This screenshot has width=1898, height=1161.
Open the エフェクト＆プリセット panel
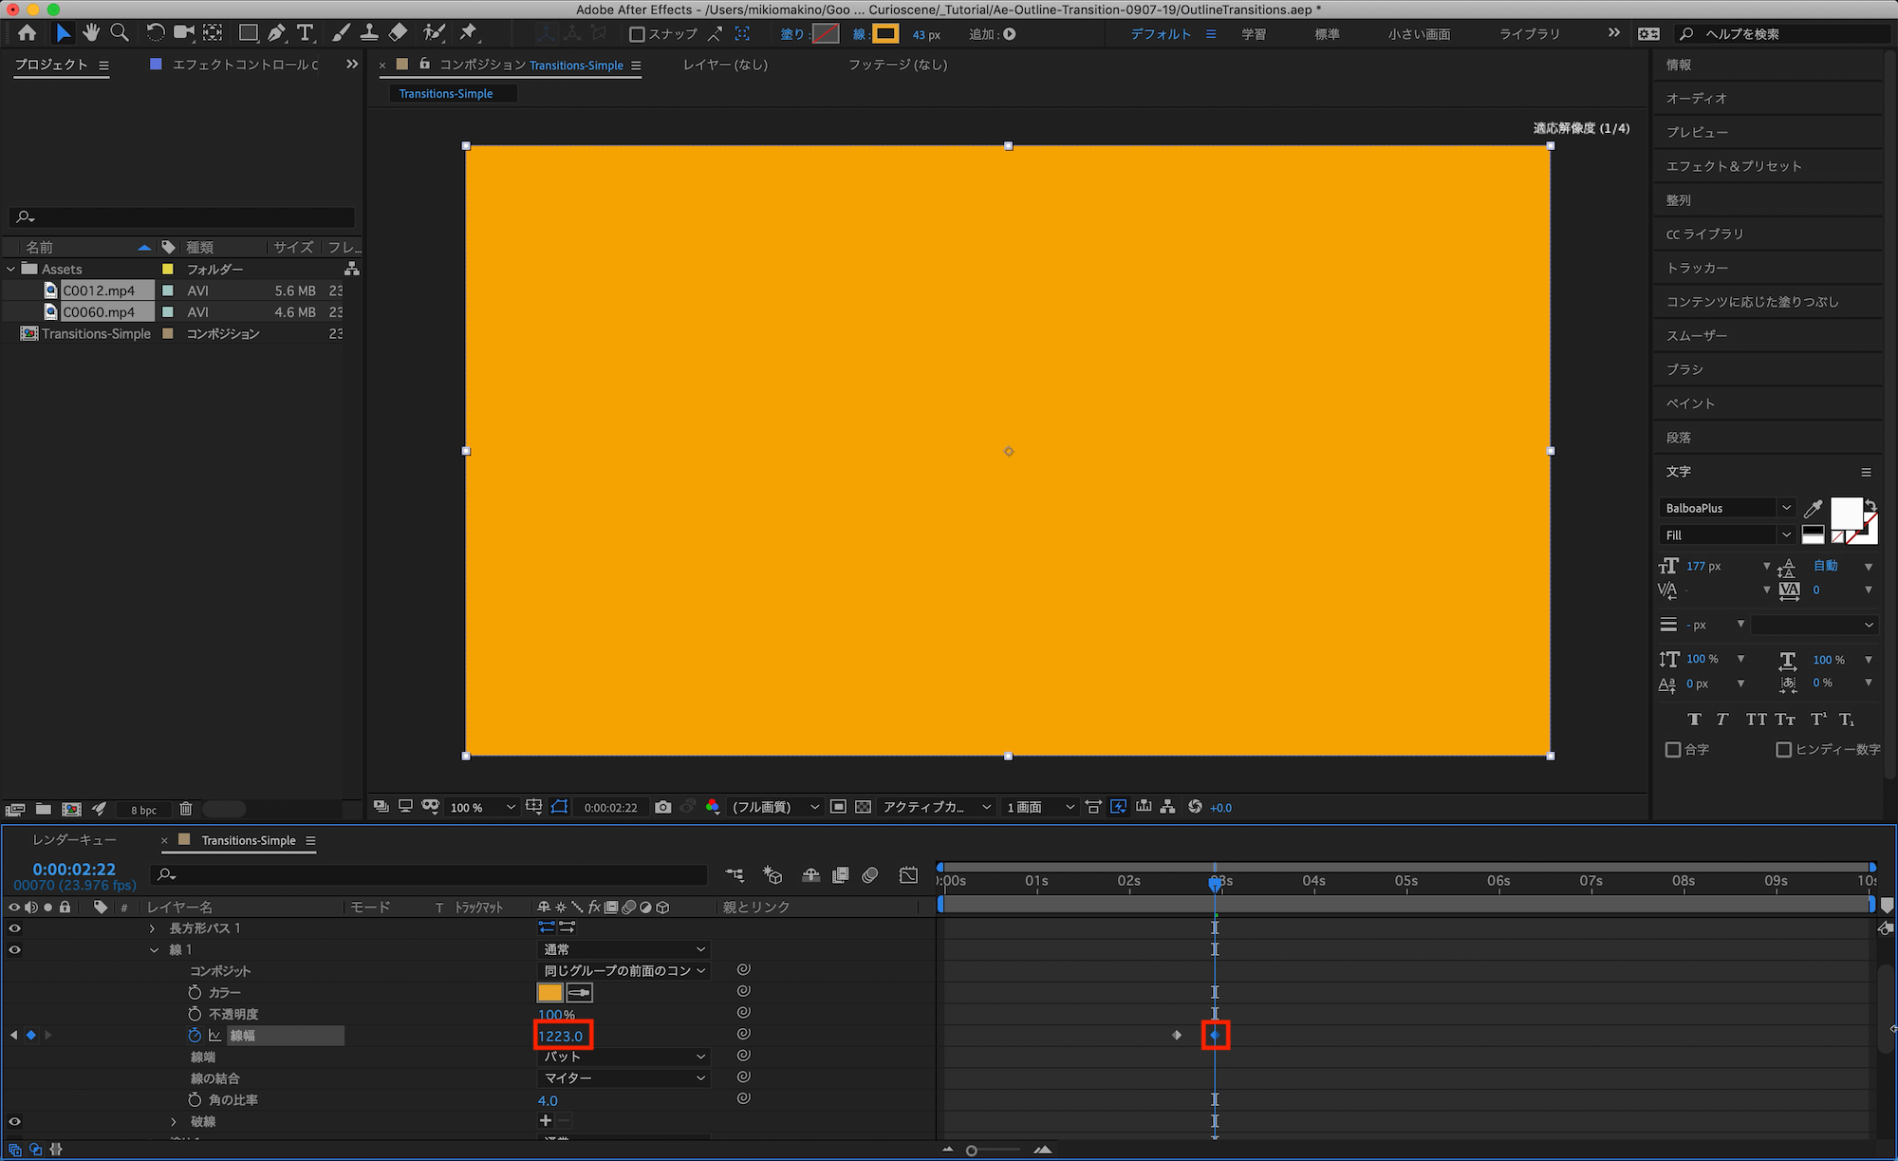(1733, 166)
